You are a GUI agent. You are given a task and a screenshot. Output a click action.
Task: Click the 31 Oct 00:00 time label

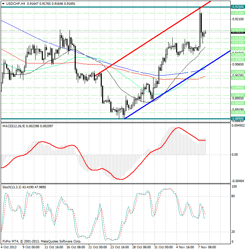coord(163,247)
